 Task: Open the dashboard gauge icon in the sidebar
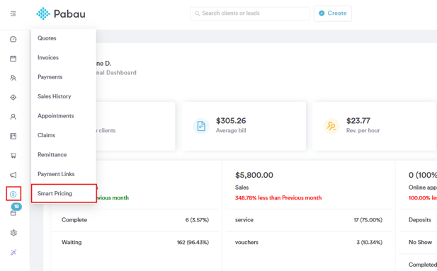click(13, 39)
